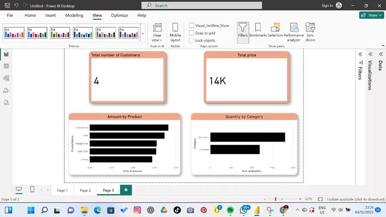386x217 pixels.
Task: Open DAX query view in sidebar
Action: click(x=6, y=90)
